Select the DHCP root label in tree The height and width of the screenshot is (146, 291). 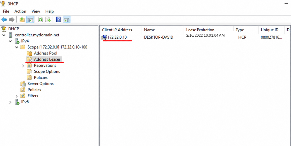13,29
